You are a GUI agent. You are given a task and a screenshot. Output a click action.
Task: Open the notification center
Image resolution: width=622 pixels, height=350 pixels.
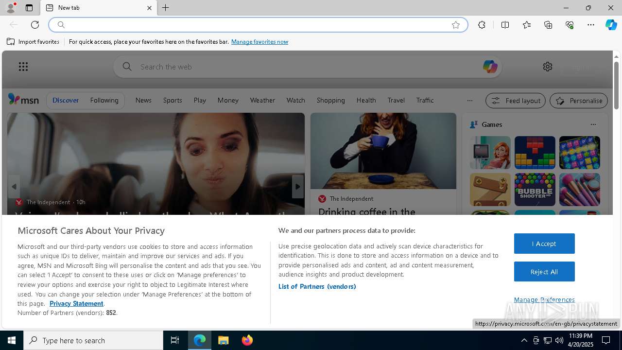pyautogui.click(x=606, y=340)
